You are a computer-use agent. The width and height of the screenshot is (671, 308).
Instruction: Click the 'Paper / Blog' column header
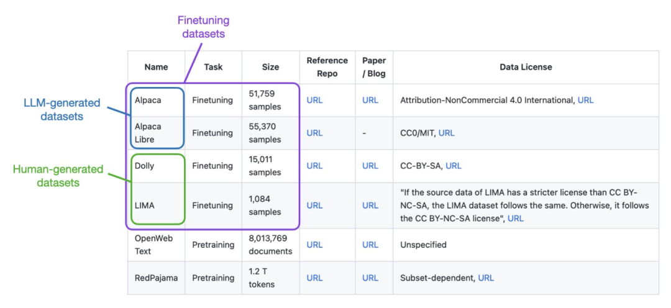pos(374,67)
